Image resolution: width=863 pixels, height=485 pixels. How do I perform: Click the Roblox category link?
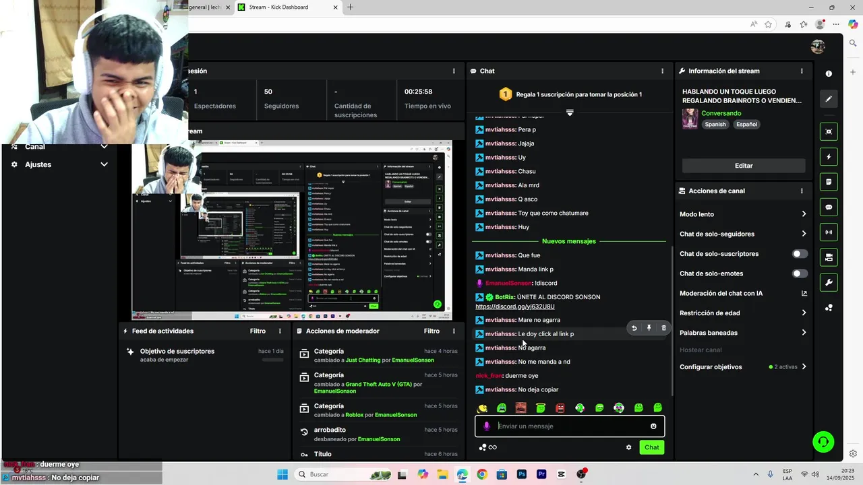(354, 415)
